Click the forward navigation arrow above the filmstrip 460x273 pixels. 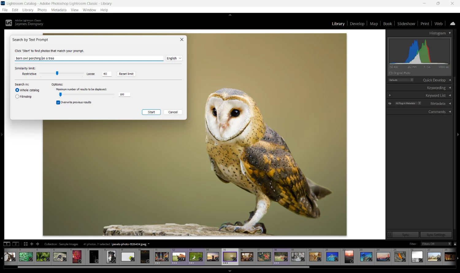click(x=37, y=244)
